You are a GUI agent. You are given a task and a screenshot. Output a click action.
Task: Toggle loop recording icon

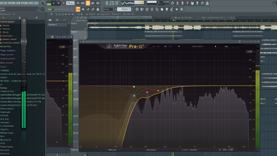pos(98,3)
